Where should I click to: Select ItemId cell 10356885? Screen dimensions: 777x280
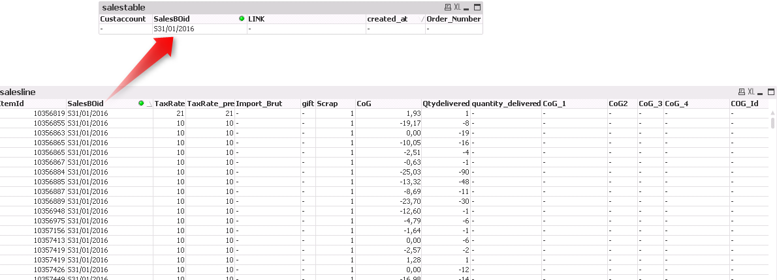click(49, 182)
